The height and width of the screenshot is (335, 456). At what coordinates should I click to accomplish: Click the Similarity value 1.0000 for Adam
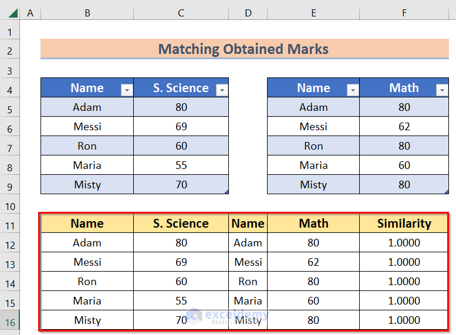(404, 243)
